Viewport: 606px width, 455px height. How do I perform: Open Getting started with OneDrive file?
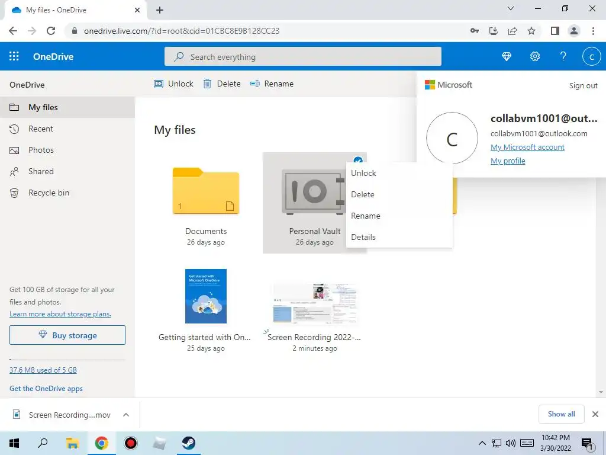(x=205, y=296)
